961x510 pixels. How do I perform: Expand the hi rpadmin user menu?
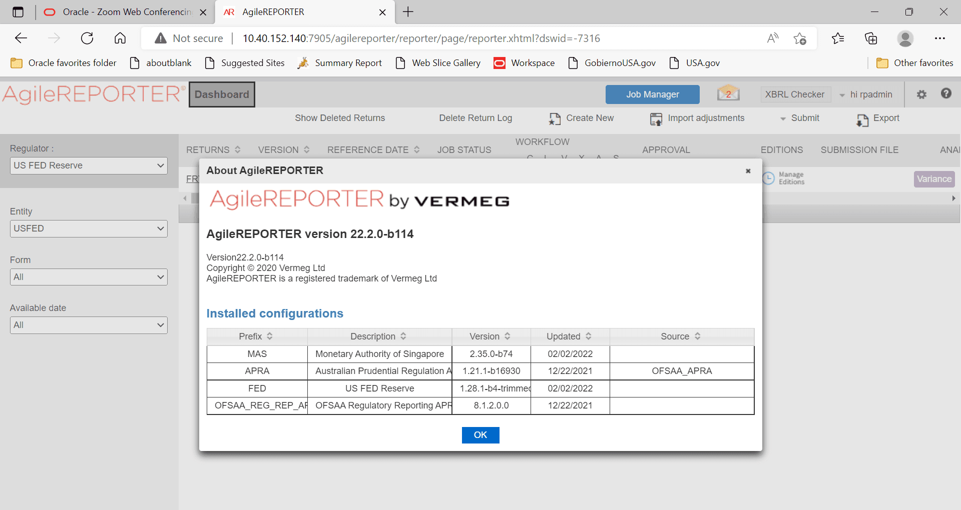pyautogui.click(x=866, y=94)
